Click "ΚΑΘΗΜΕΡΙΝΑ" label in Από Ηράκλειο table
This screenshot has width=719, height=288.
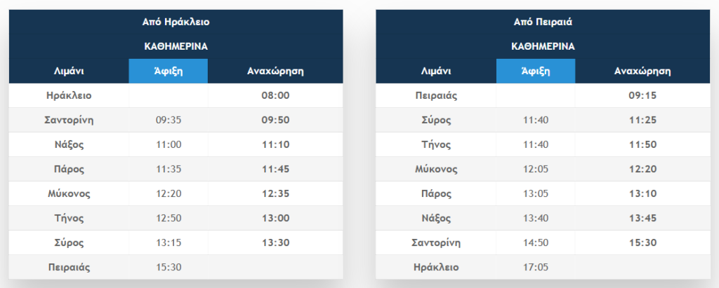click(176, 46)
